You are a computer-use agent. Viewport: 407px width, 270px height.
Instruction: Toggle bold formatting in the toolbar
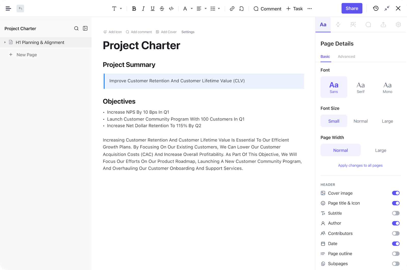[x=134, y=8]
